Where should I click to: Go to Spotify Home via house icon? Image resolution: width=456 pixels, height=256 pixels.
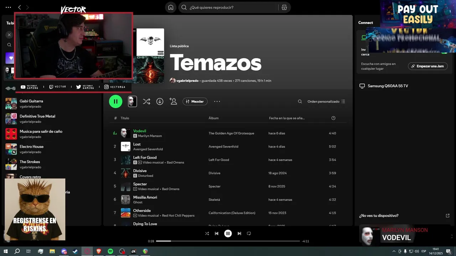pyautogui.click(x=171, y=7)
